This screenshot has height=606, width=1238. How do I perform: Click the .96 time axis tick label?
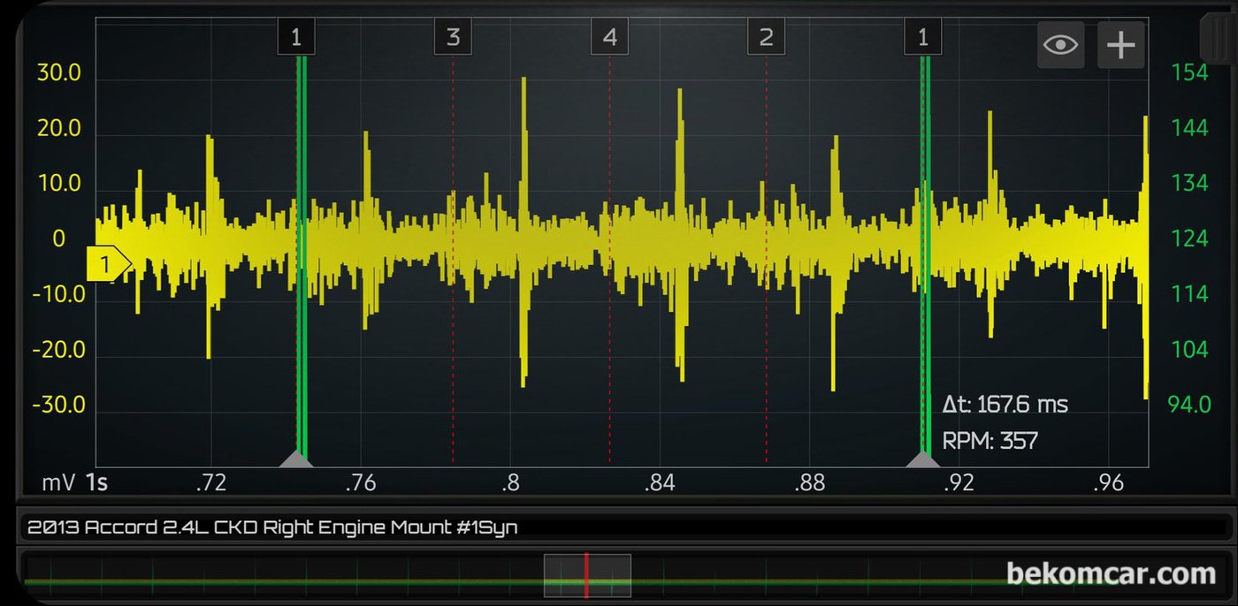(x=1107, y=483)
